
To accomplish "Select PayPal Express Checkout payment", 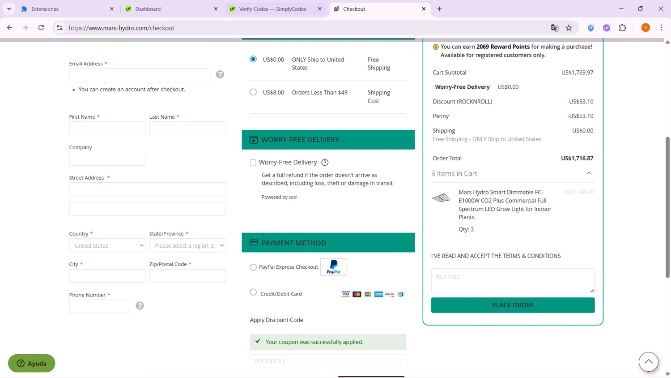I will click(253, 267).
